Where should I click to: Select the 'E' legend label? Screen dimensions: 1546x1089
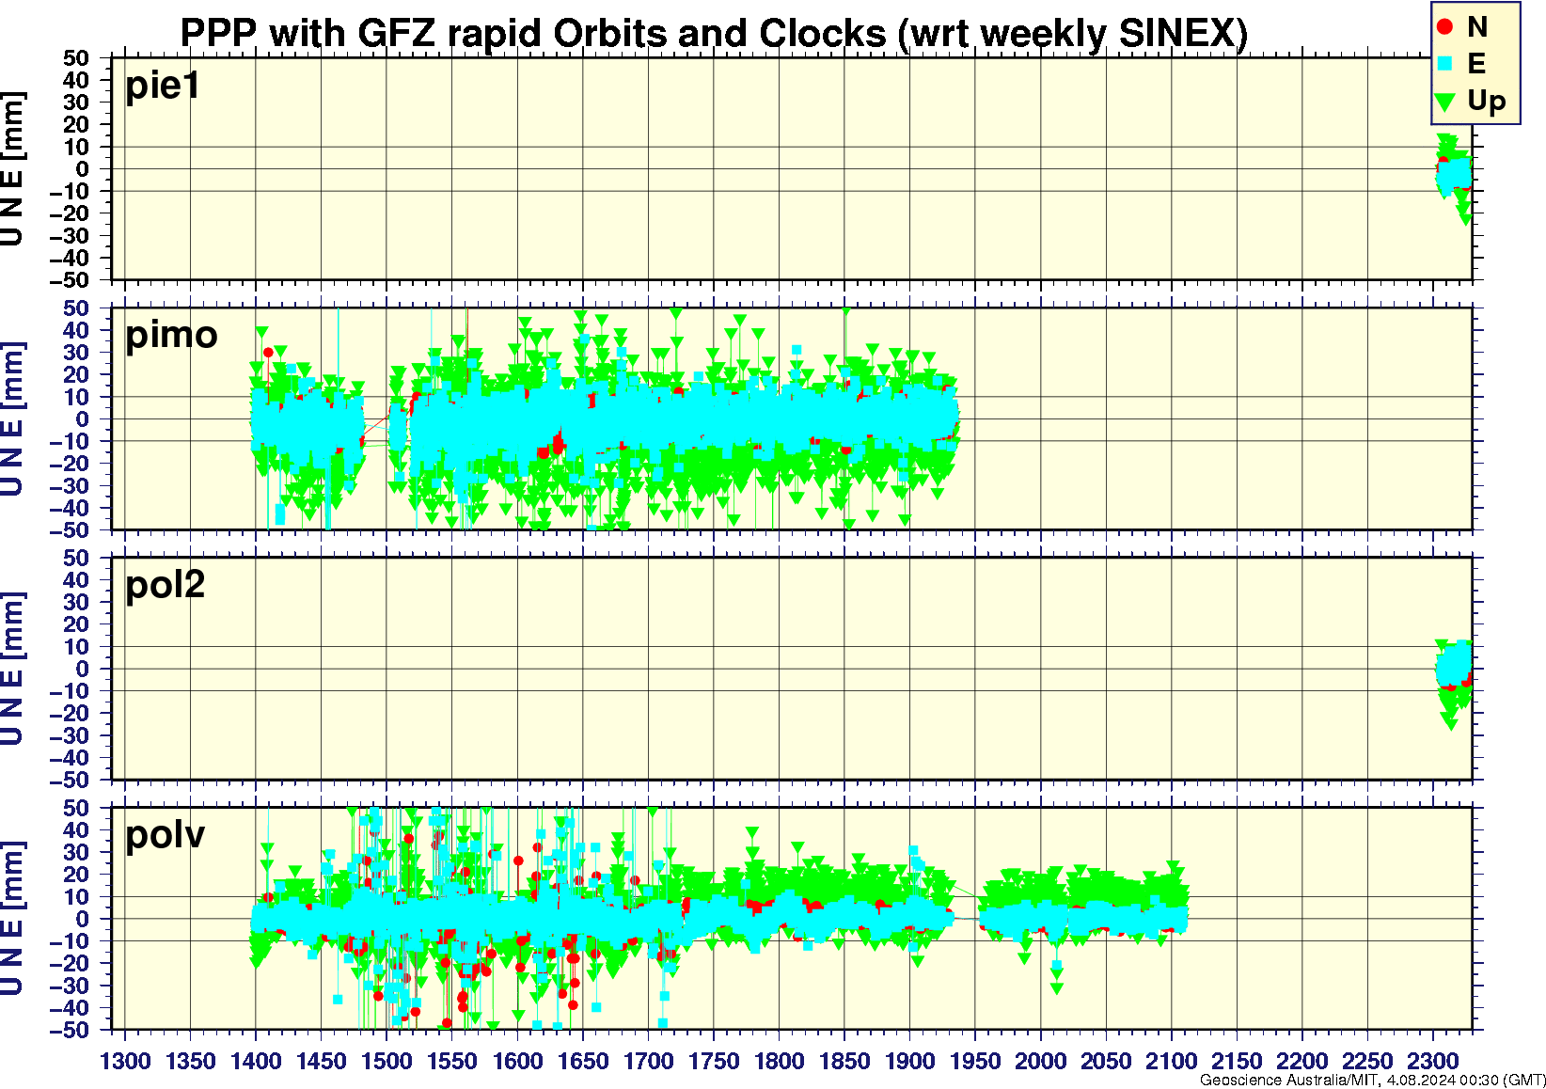click(x=1476, y=64)
